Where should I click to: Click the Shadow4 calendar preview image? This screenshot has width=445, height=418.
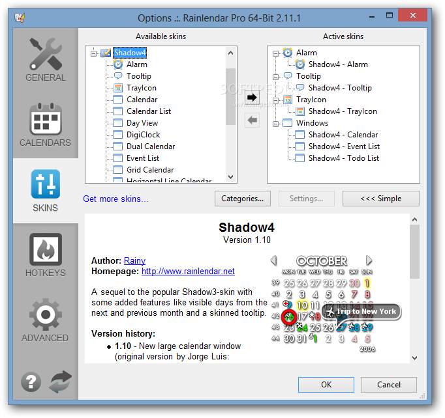335,303
